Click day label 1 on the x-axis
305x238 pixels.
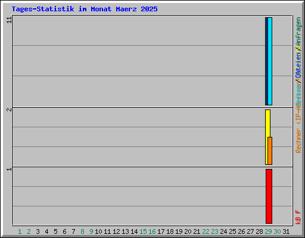point(20,231)
